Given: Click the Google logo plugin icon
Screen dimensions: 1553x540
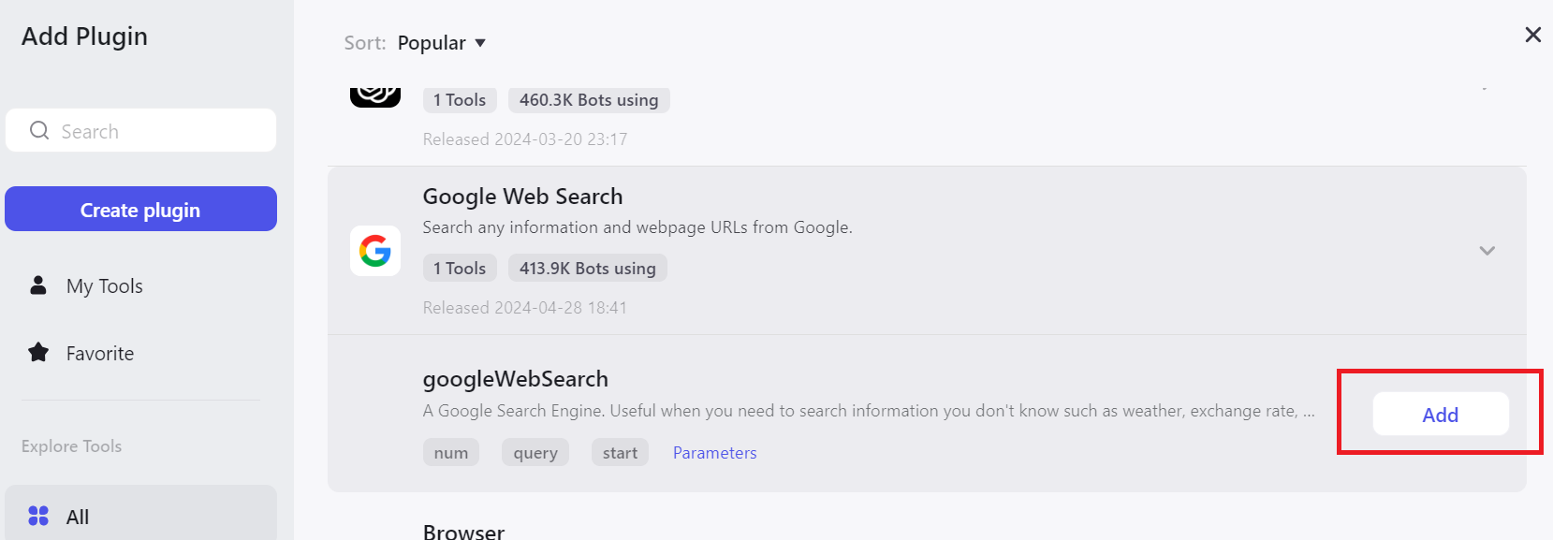Looking at the screenshot, I should [375, 251].
